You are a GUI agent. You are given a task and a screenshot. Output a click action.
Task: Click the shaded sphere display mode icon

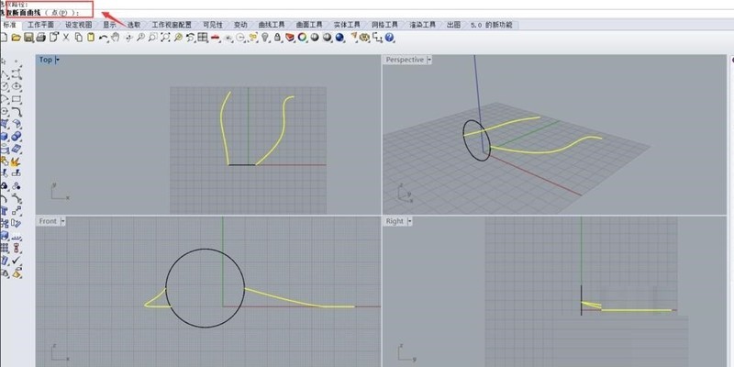click(x=315, y=38)
